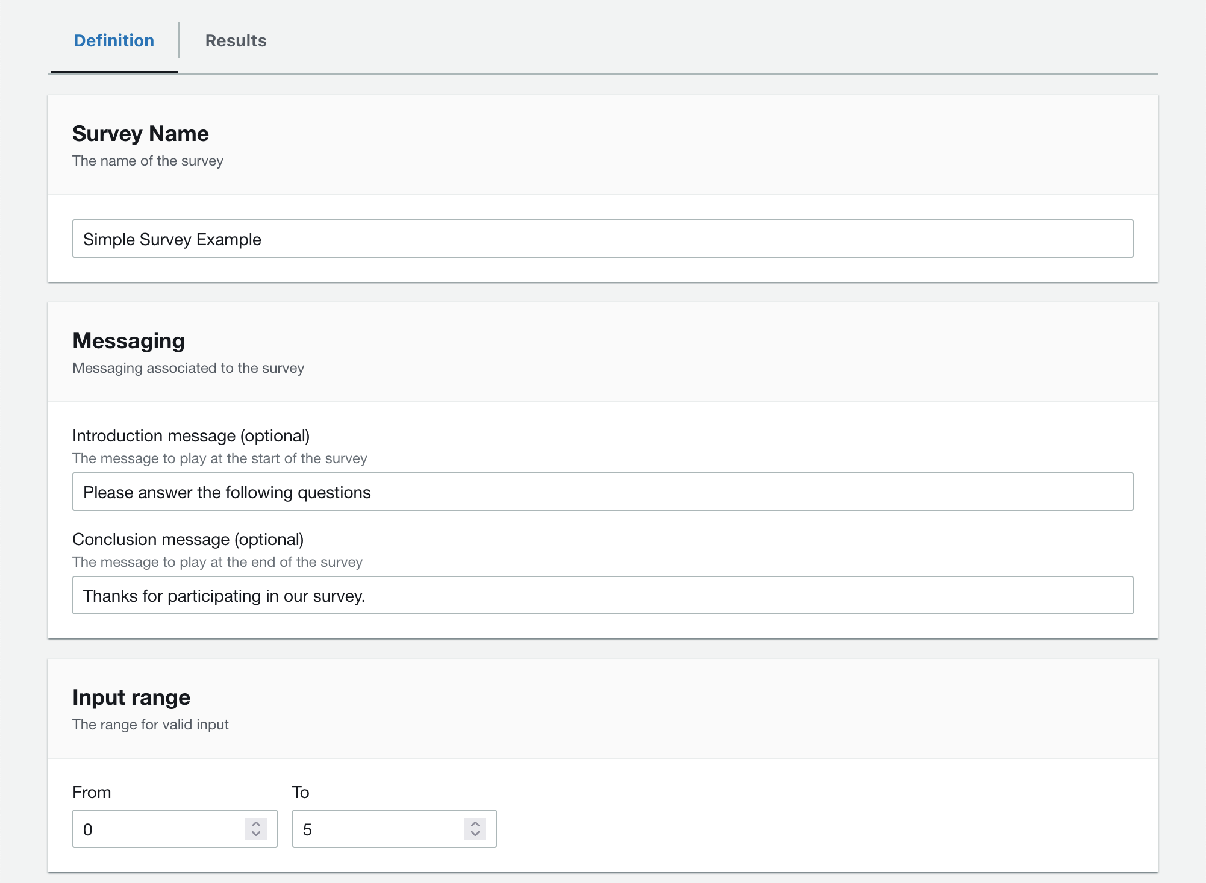The width and height of the screenshot is (1206, 883).
Task: Focus the Introduction message text field
Action: click(x=602, y=491)
